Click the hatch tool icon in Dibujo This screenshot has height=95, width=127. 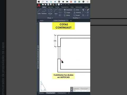click(x=60, y=15)
